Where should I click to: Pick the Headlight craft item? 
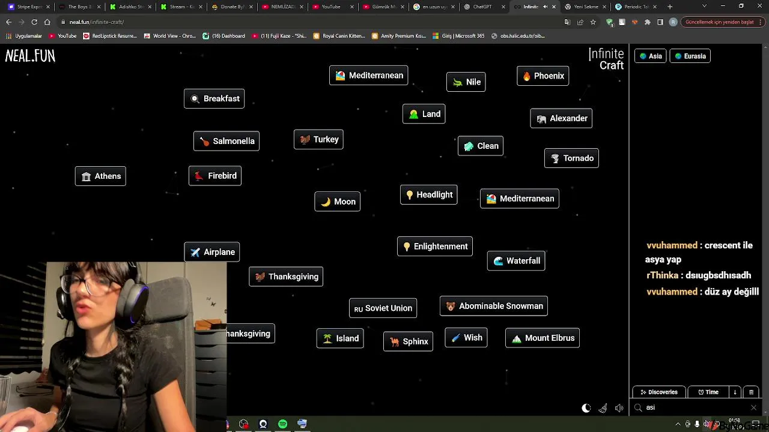pyautogui.click(x=429, y=194)
